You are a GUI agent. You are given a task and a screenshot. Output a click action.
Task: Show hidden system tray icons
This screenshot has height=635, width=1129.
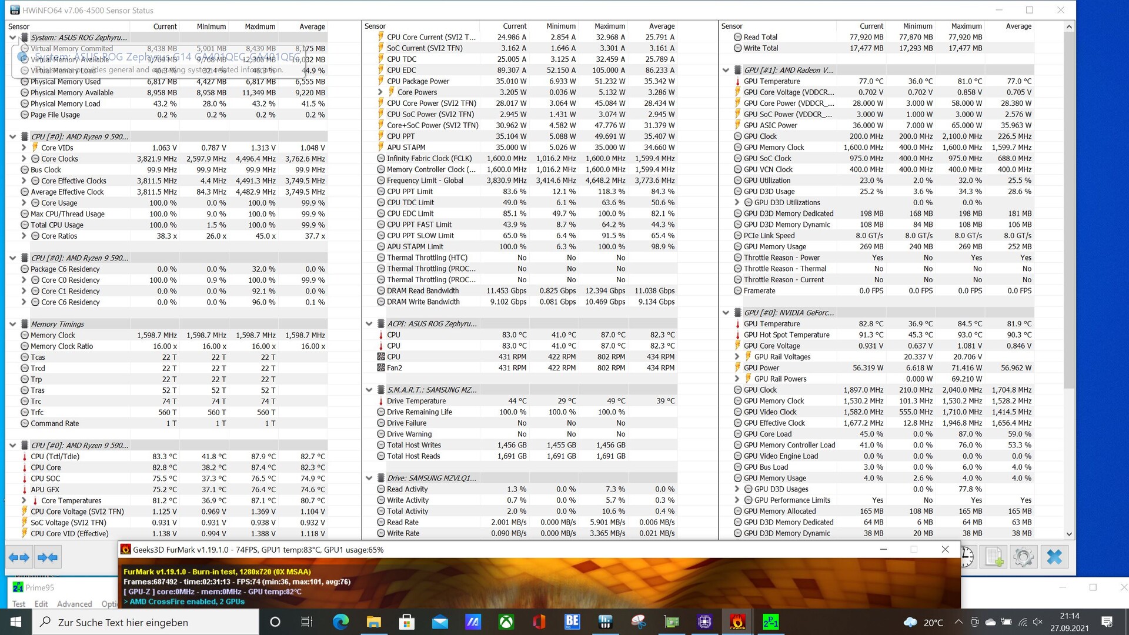958,622
